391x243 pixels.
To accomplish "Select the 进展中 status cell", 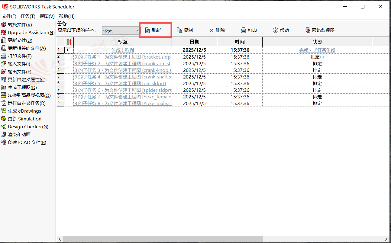I will (317, 57).
